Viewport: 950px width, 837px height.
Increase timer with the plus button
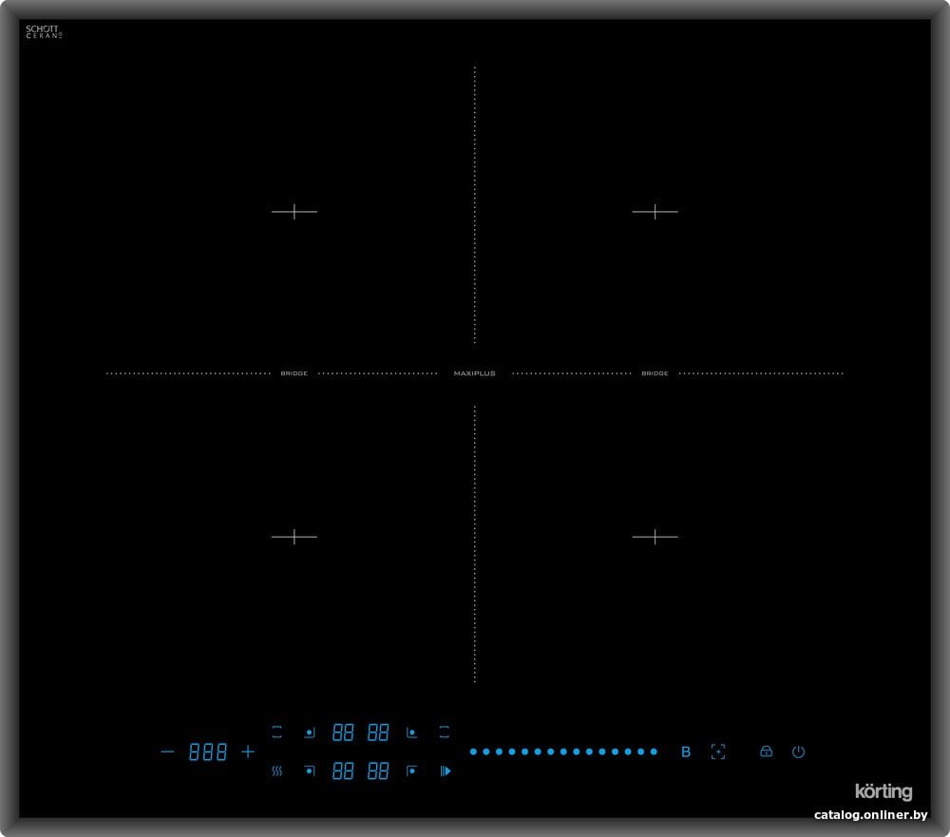coord(248,752)
